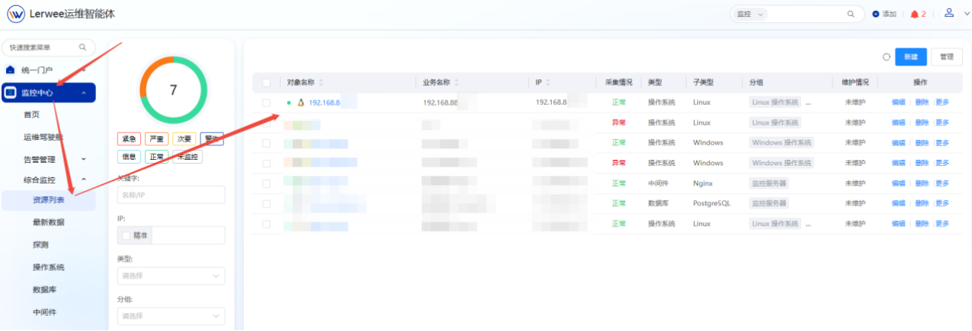Open 中间件 sidebar item

coord(44,312)
